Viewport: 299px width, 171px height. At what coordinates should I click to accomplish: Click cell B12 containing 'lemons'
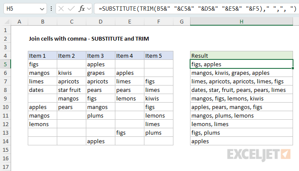pos(43,124)
